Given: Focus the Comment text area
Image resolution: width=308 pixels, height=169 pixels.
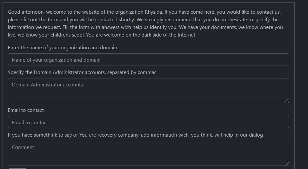Looking at the screenshot, I should point(148,153).
